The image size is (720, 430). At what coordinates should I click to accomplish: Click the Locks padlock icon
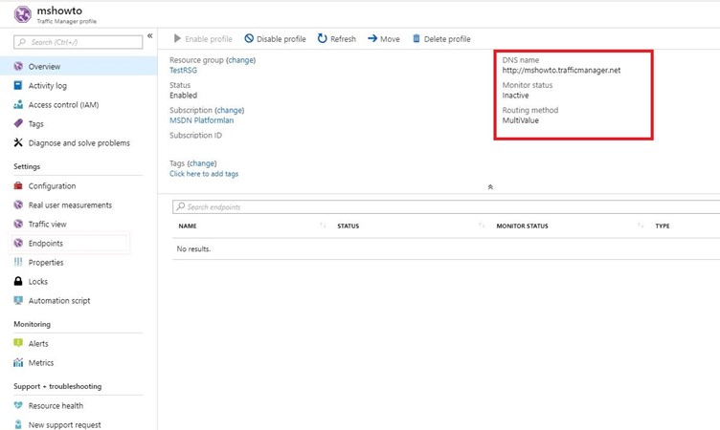pos(18,282)
